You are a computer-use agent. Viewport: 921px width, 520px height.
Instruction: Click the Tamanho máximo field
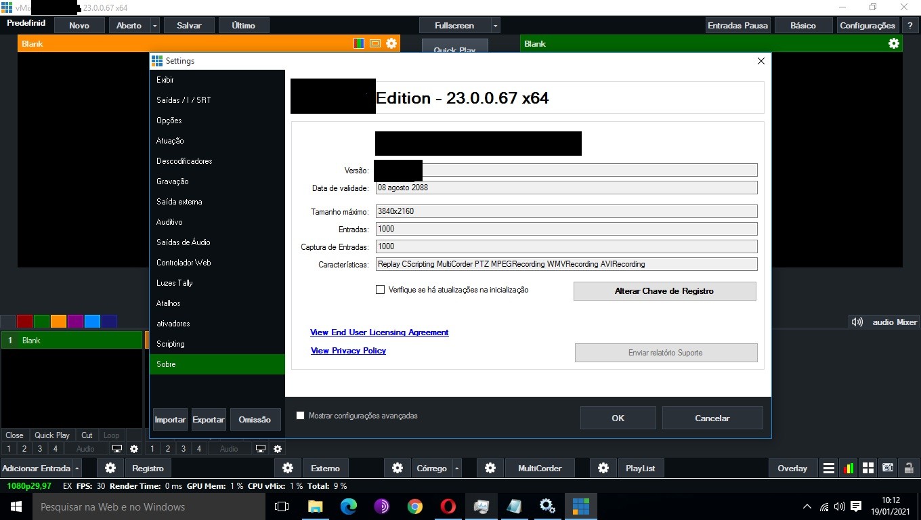click(x=566, y=211)
